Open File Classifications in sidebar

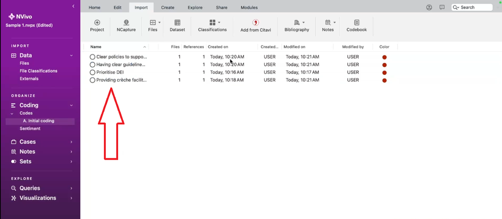point(38,71)
